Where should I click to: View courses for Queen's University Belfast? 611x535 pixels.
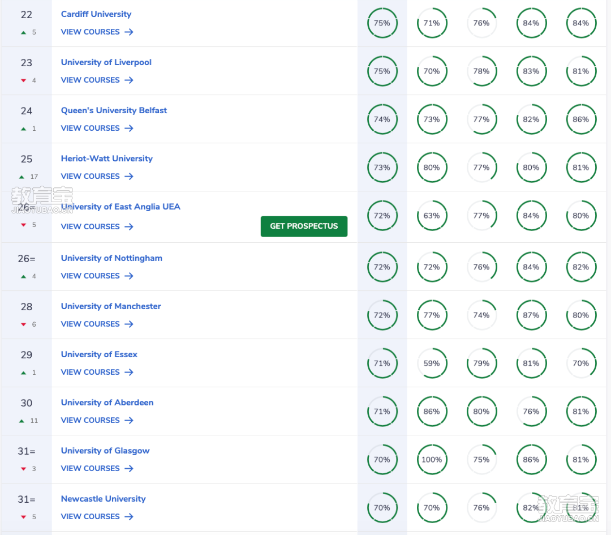pyautogui.click(x=97, y=129)
